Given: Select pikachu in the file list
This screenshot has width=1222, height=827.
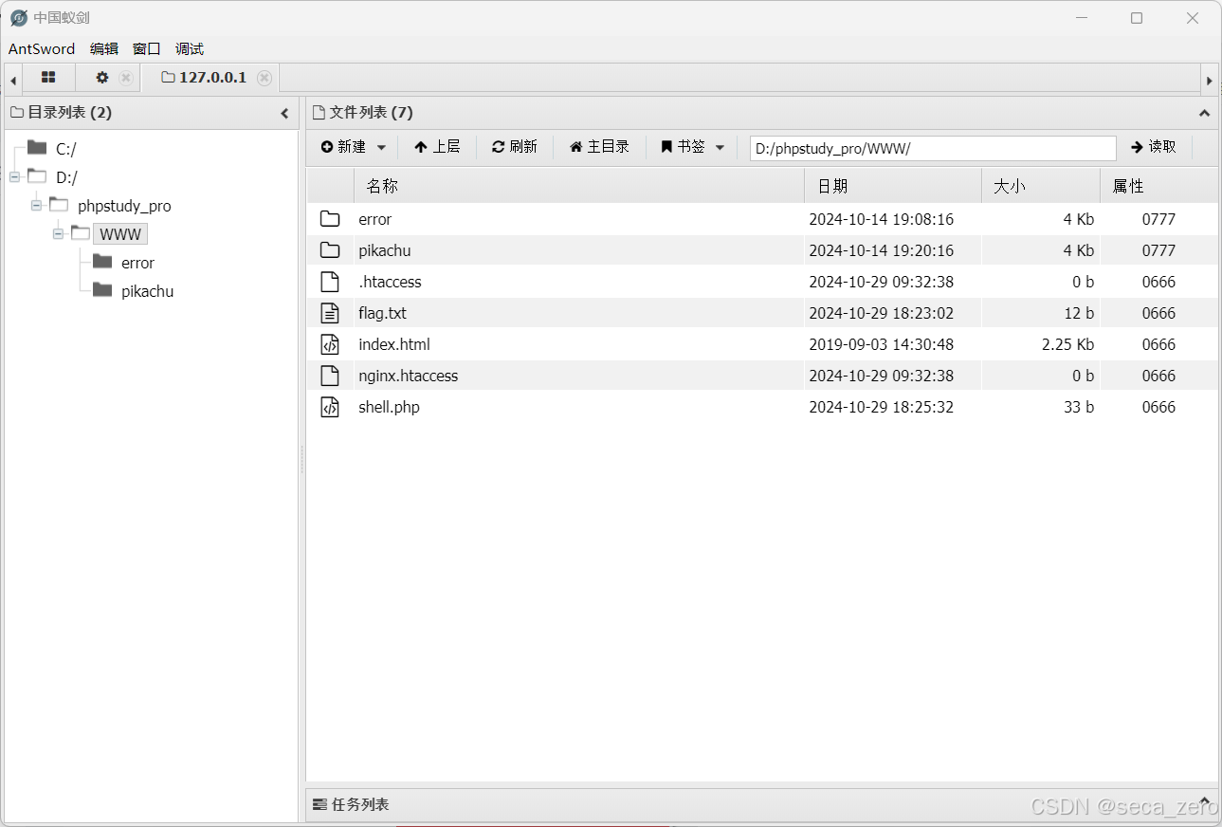Looking at the screenshot, I should tap(385, 250).
